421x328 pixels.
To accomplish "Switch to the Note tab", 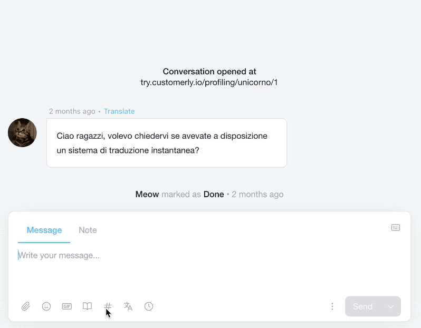I will pos(88,230).
